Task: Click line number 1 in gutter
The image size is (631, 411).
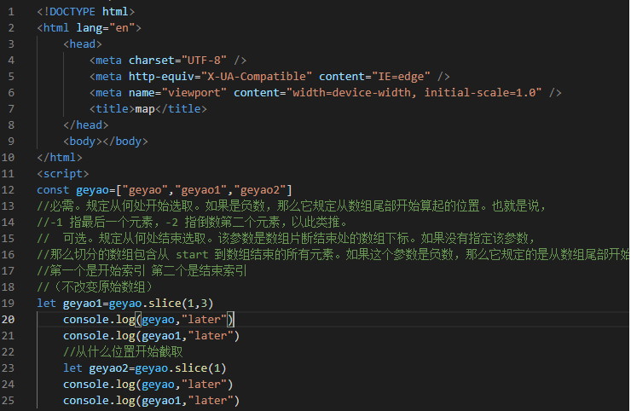Action: coord(11,12)
